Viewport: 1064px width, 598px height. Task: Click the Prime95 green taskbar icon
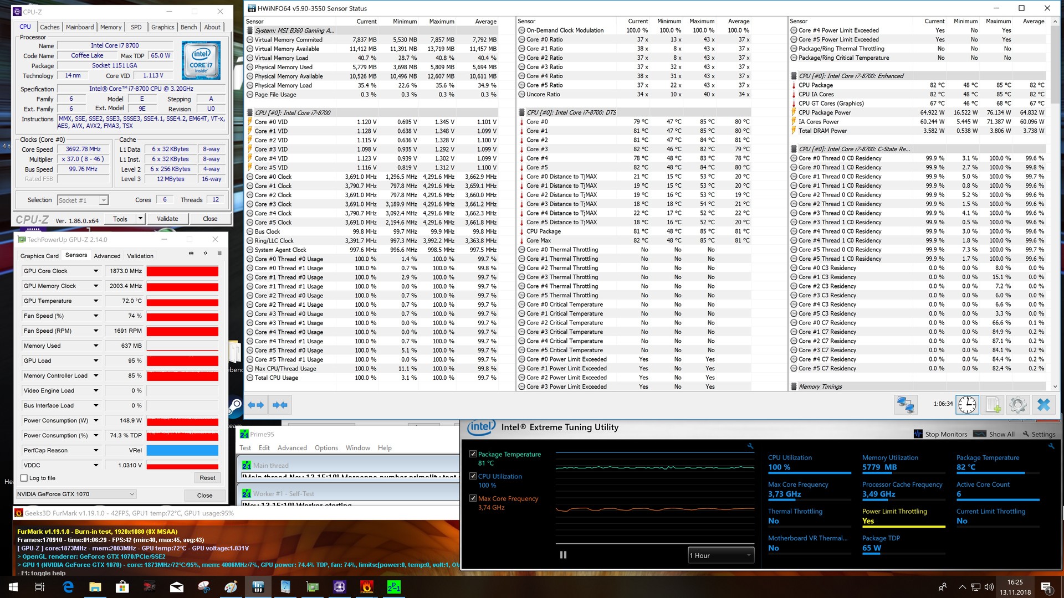coord(394,587)
